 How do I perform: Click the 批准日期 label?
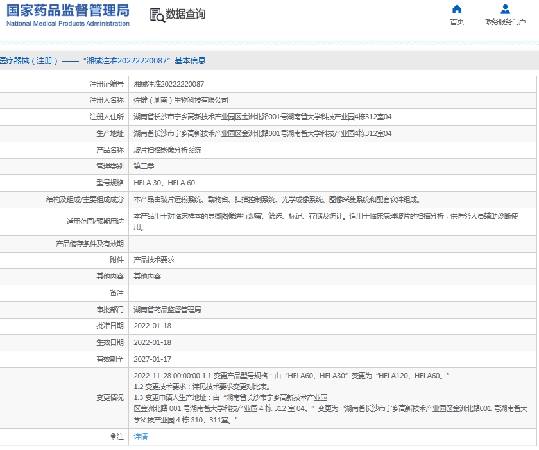(110, 326)
